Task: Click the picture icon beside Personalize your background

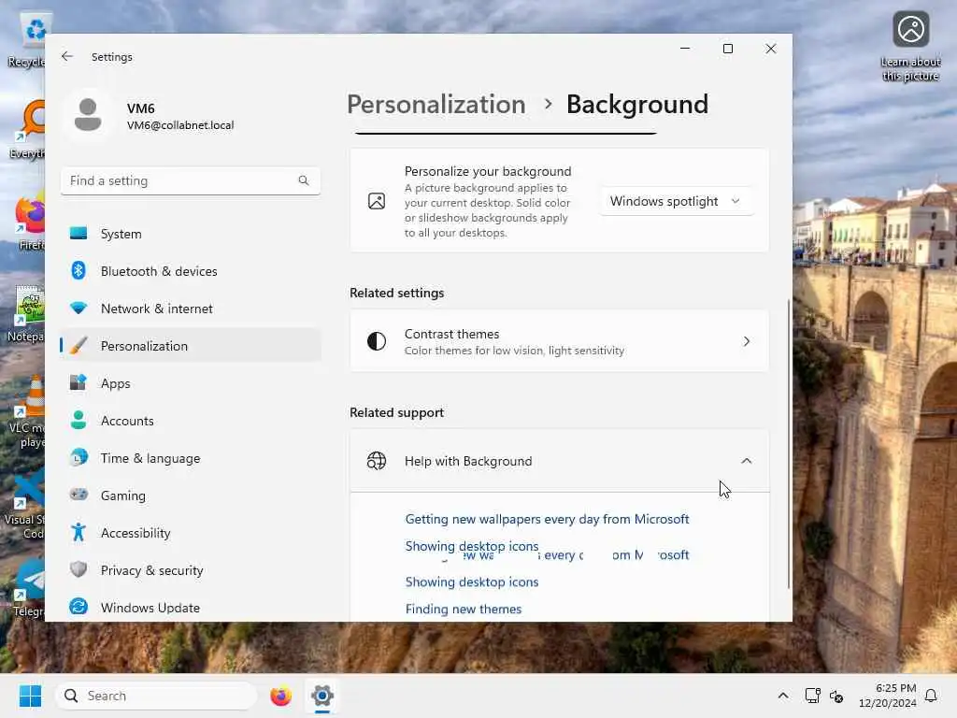Action: (x=377, y=201)
